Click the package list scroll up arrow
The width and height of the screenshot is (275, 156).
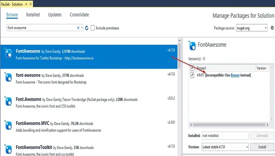pyautogui.click(x=179, y=40)
